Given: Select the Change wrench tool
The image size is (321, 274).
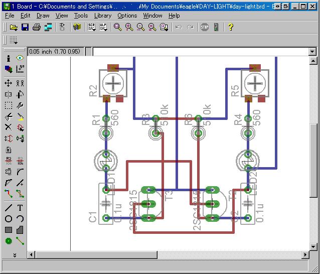Looking at the screenshot, I should click(20, 105).
